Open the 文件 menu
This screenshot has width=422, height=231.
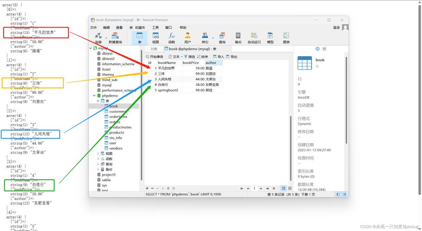tap(93, 27)
